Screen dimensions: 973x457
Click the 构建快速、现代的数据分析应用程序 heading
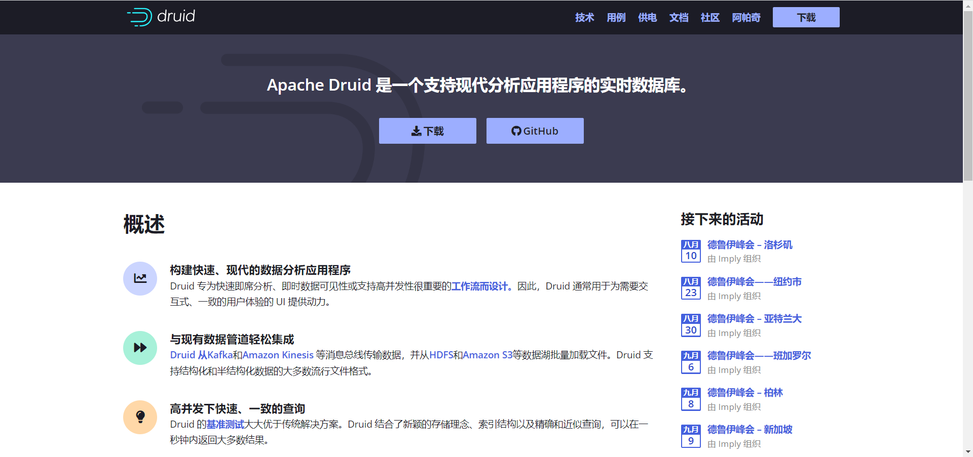pos(260,270)
